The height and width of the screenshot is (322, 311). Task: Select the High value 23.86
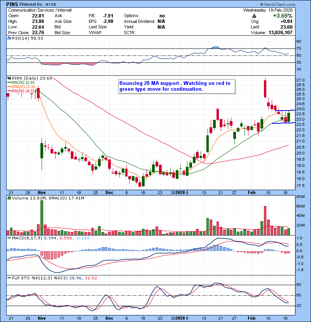click(x=38, y=21)
